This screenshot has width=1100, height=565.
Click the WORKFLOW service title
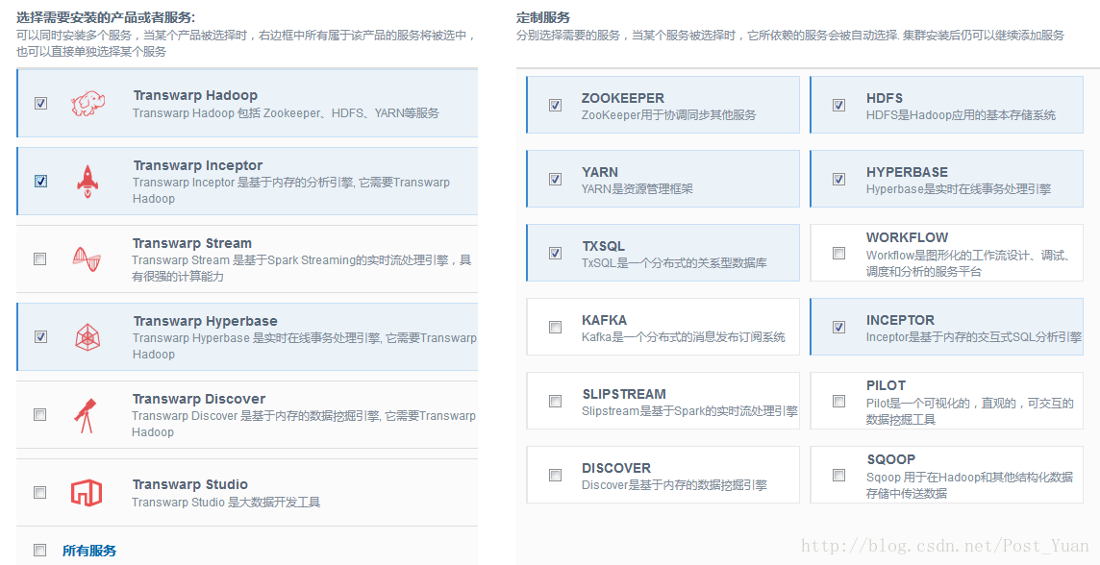[x=907, y=237]
